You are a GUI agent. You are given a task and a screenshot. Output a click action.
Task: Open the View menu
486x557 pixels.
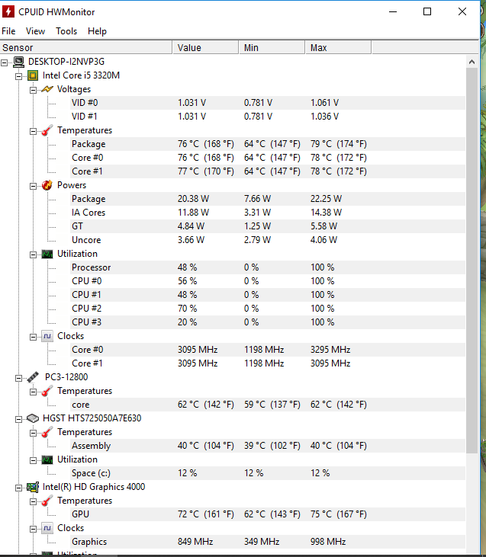(x=35, y=31)
